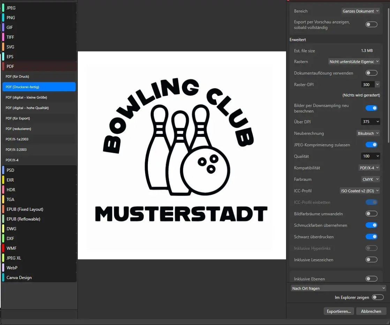The width and height of the screenshot is (390, 325).
Task: Choose HDR export format
Action: tap(39, 190)
